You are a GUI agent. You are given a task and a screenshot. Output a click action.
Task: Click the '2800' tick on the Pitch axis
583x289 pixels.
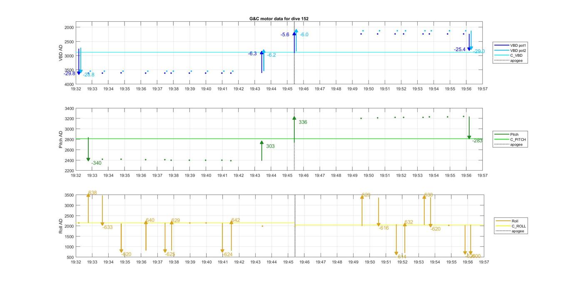tap(69, 140)
